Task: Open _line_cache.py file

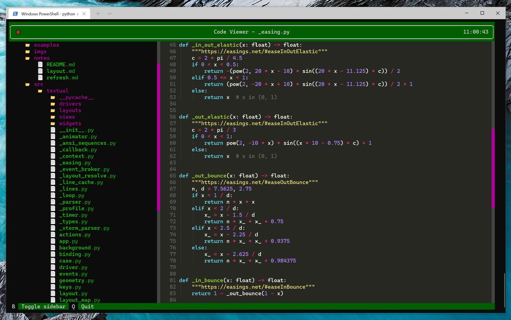Action: point(81,182)
